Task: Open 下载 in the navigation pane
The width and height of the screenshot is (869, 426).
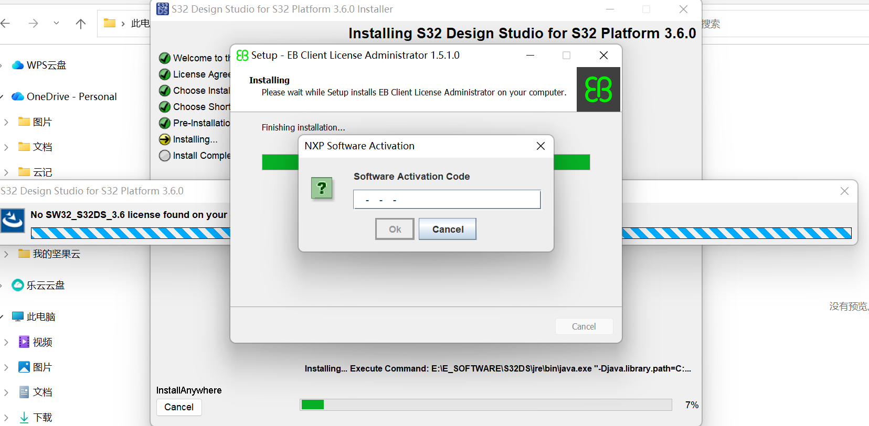Action: pyautogui.click(x=42, y=418)
